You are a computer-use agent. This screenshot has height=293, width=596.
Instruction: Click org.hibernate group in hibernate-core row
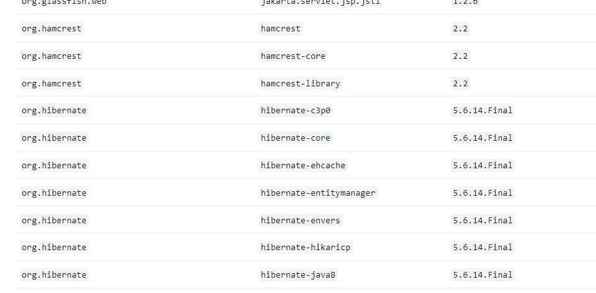click(x=54, y=138)
